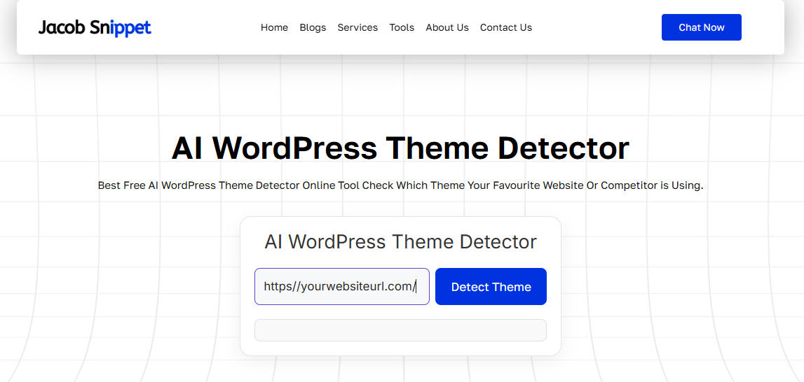This screenshot has width=804, height=382.
Task: Click the card title above the URL field
Action: point(400,242)
